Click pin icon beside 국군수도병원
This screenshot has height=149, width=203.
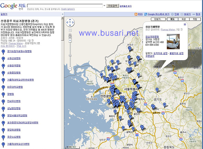click(3, 138)
